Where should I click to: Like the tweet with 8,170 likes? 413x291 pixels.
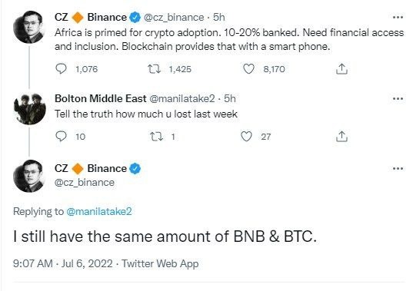click(248, 69)
